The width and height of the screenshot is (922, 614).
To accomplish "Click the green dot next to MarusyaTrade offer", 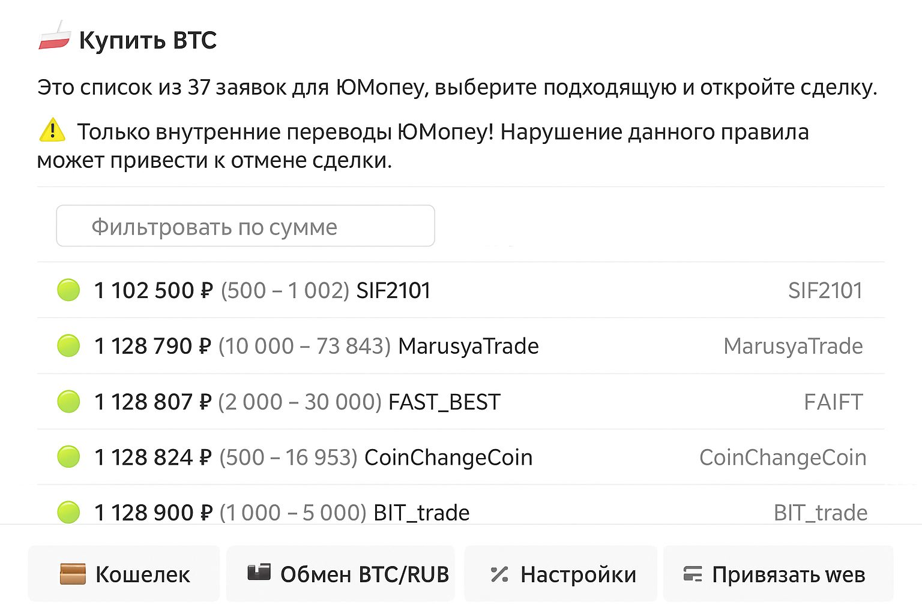I will (68, 345).
